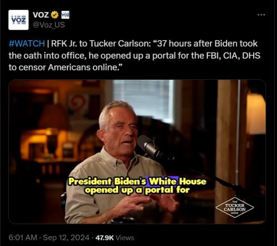Click the yellow caption "President Biden's White House"
This screenshot has height=246, width=277.
point(137,181)
